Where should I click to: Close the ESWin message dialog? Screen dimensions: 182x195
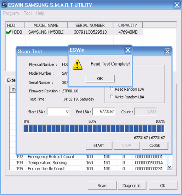128,50
